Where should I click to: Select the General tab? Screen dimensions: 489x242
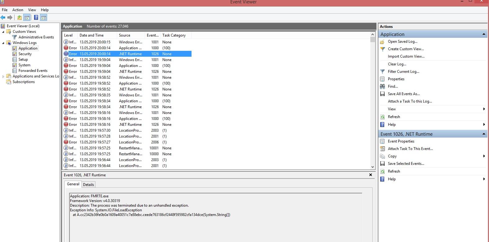(x=73, y=184)
